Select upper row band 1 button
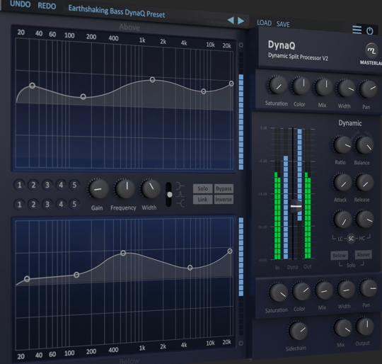Viewport: 382px width, 364px height. [20, 185]
